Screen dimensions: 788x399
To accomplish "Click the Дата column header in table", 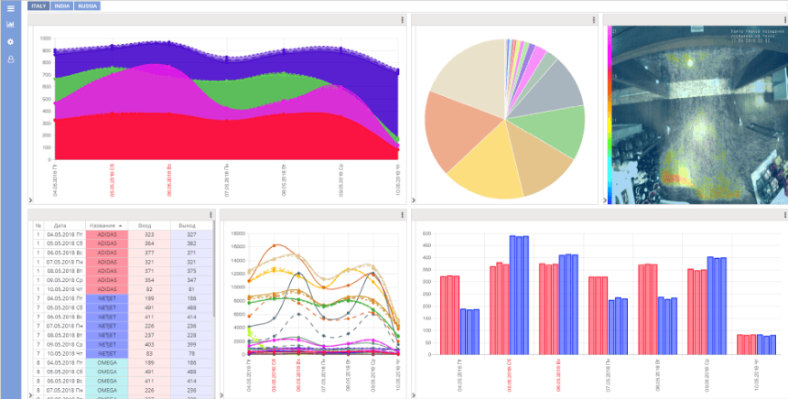I will 60,224.
